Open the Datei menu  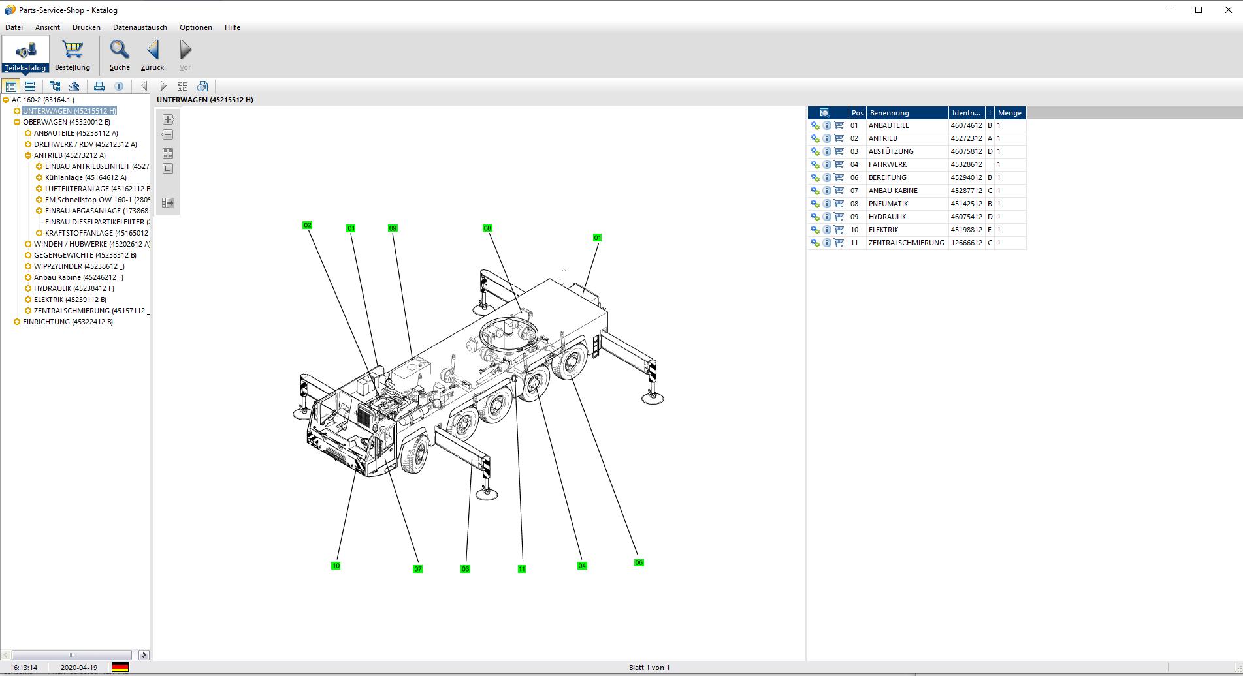point(14,27)
